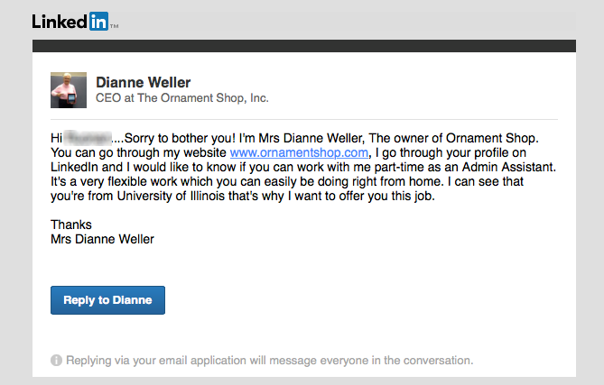Click the sender name Dianne Weller
Screen dimensions: 604x385
coord(143,82)
